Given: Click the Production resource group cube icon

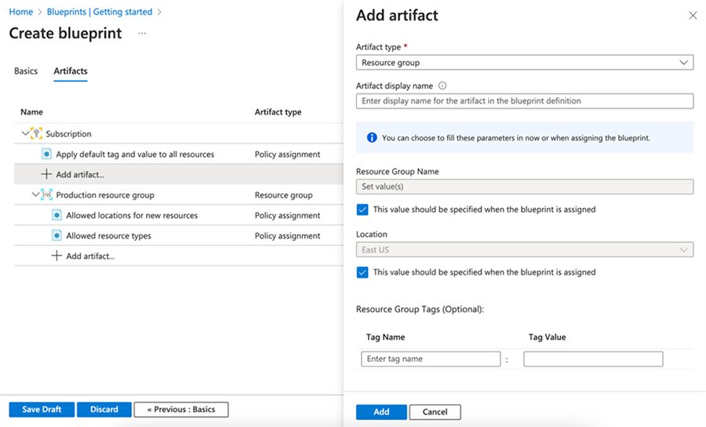Looking at the screenshot, I should [46, 195].
